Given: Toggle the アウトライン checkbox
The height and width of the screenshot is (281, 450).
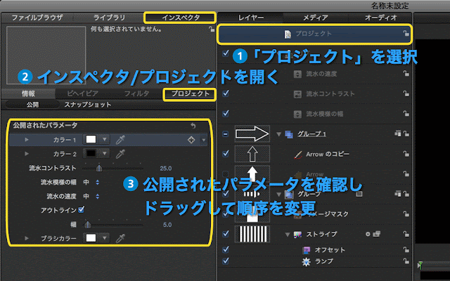Looking at the screenshot, I should coord(82,210).
